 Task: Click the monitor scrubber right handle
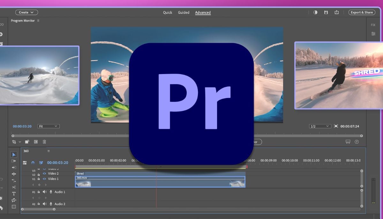361,136
